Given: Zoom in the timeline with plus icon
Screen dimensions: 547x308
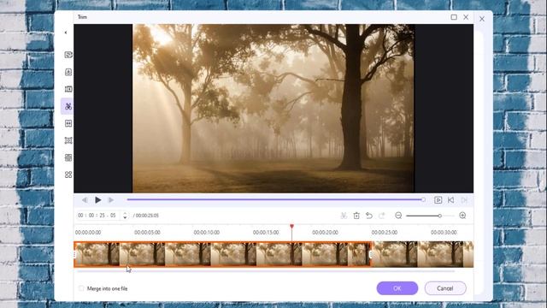Looking at the screenshot, I should 462,216.
